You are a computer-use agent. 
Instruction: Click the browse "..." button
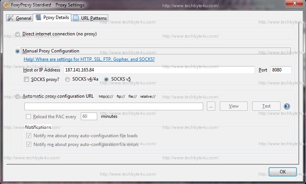[x=211, y=106]
